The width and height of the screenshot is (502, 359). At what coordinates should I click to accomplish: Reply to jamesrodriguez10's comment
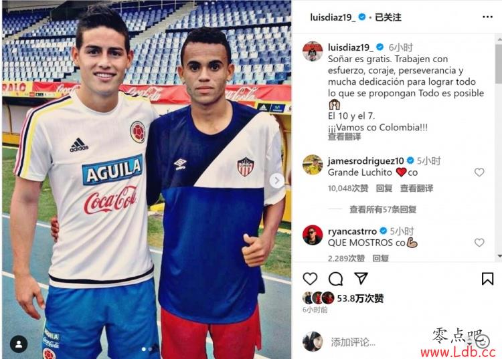[x=384, y=189]
